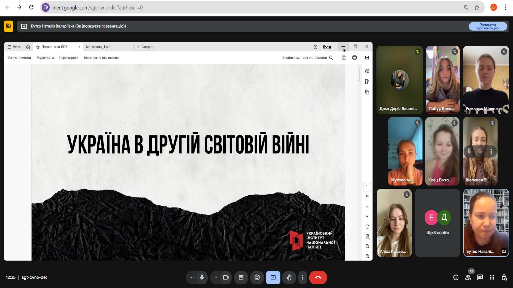Viewport: 513px width, 288px height.
Task: Raise hand in the meeting
Action: click(x=289, y=277)
